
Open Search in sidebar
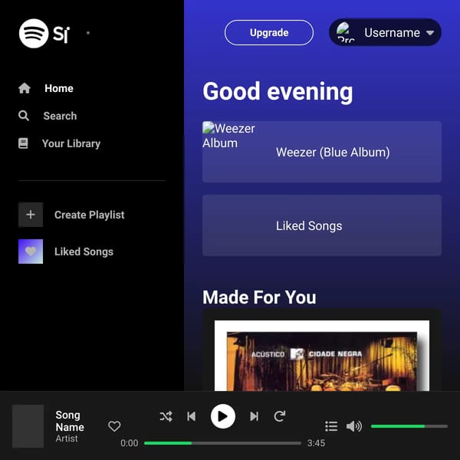coord(60,116)
